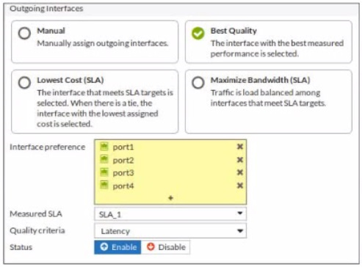This screenshot has width=362, height=267.
Task: Choose Maximize Bandwidth (SLA) radio option
Action: point(198,83)
